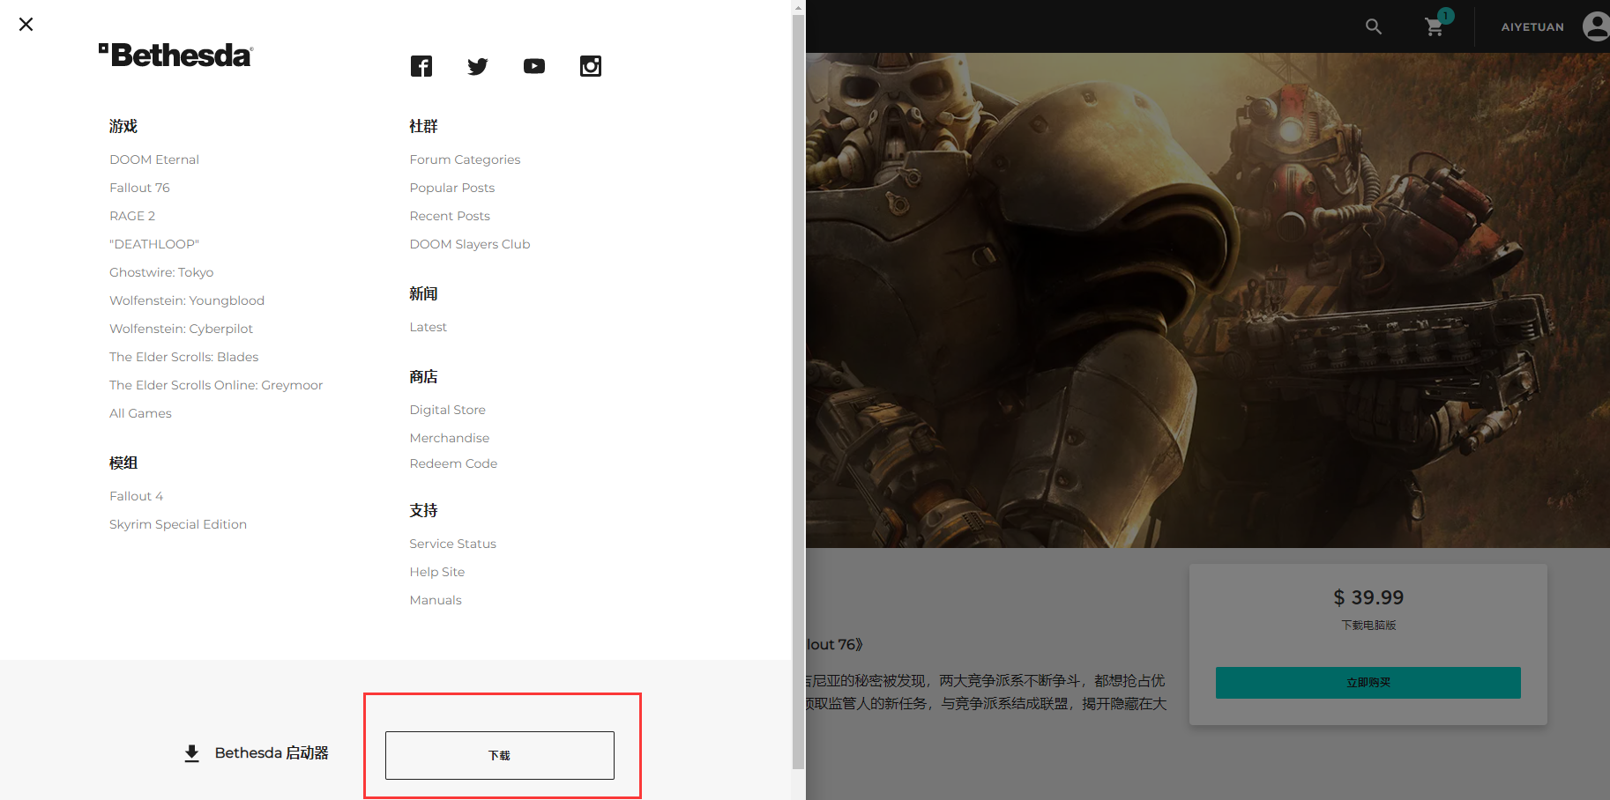
Task: Open Help Site link
Action: pyautogui.click(x=436, y=572)
